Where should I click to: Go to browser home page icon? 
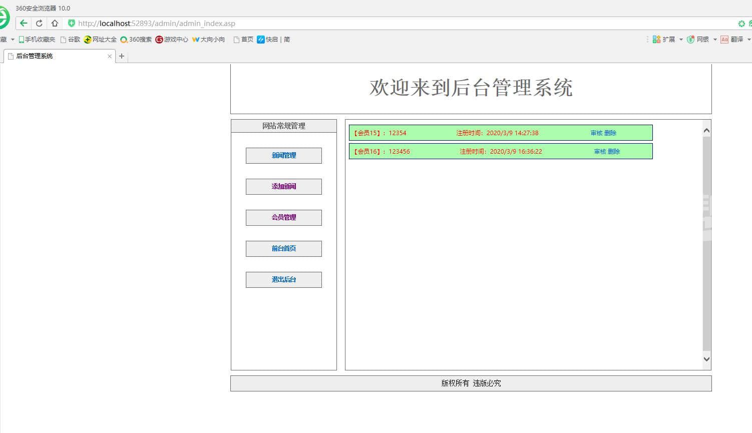coord(55,23)
